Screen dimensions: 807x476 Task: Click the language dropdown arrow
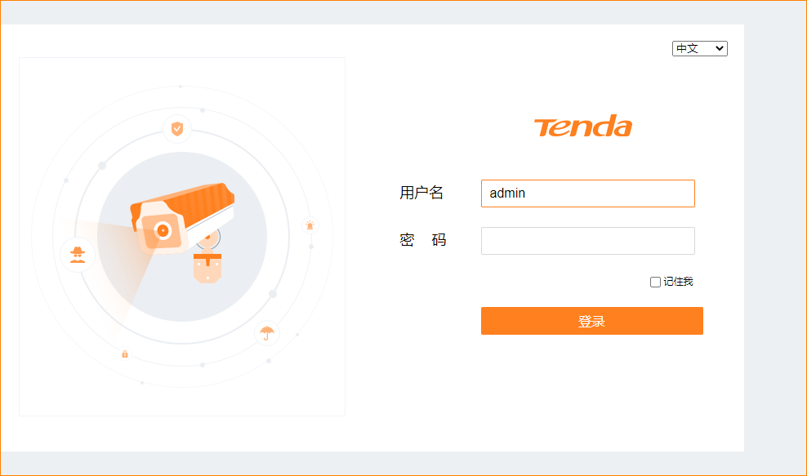pos(720,48)
